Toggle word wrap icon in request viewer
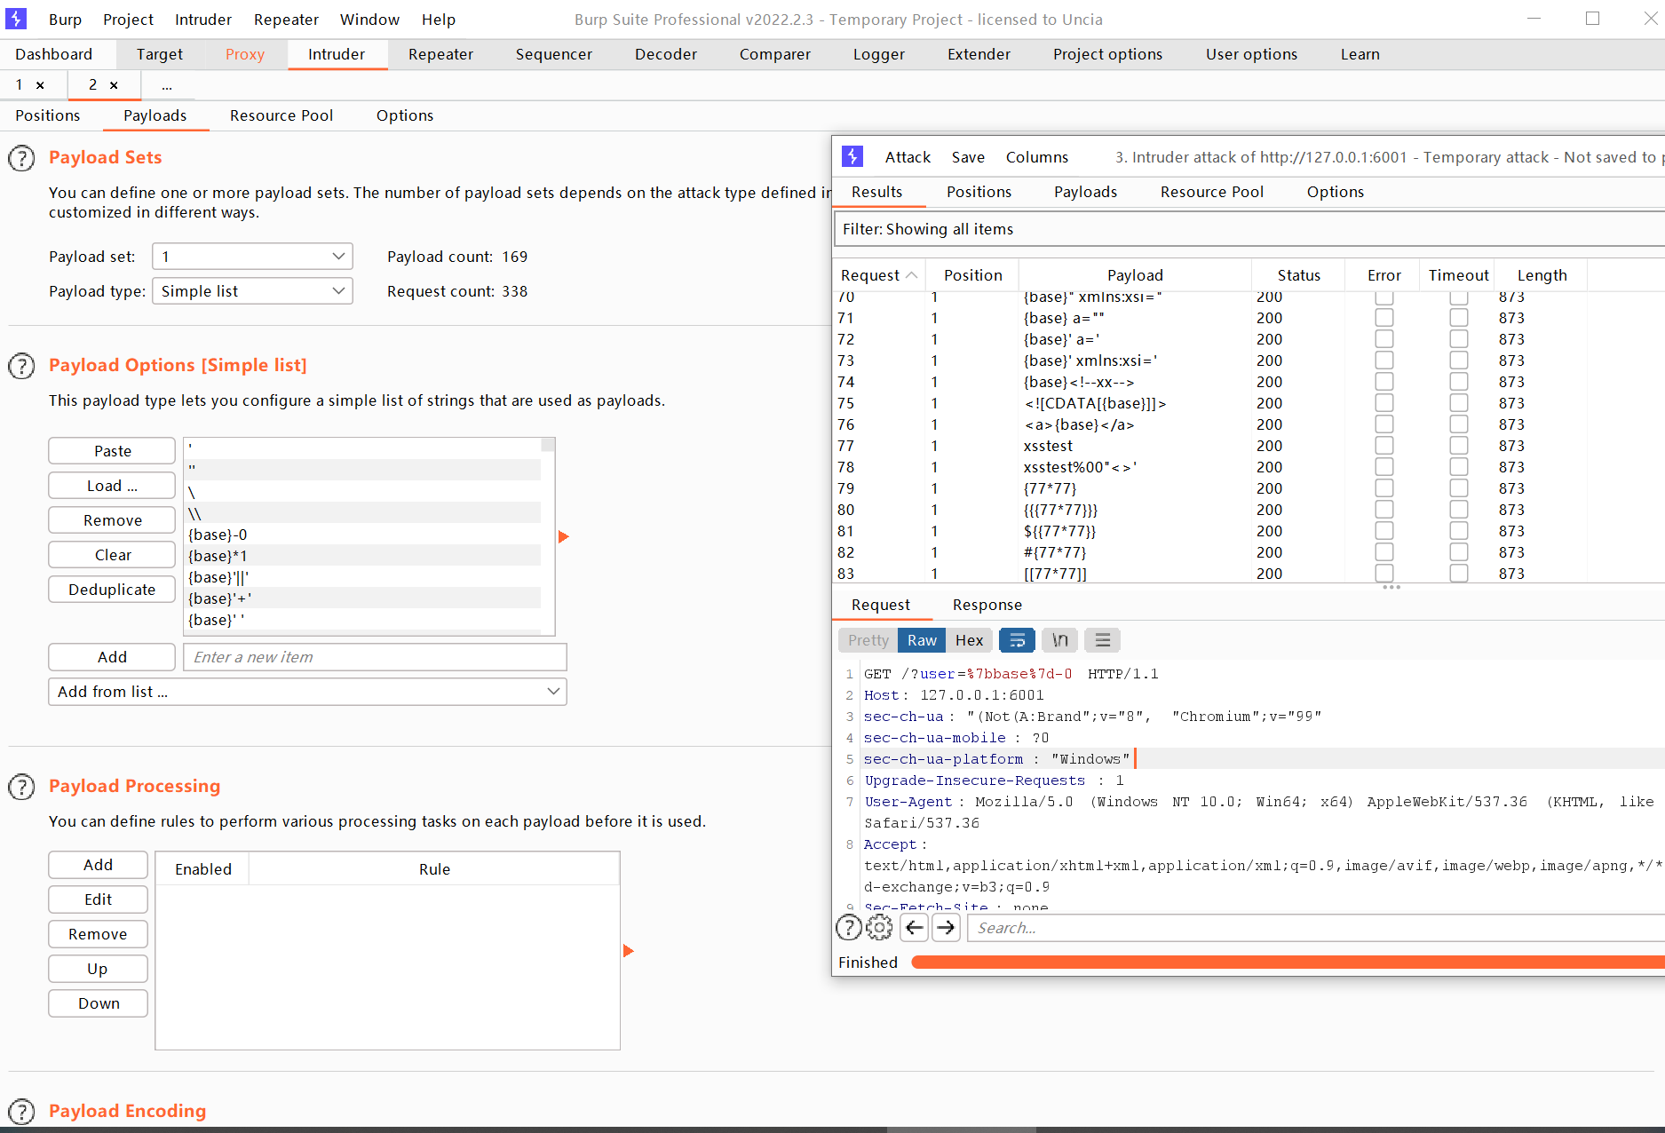This screenshot has height=1133, width=1665. (1018, 640)
